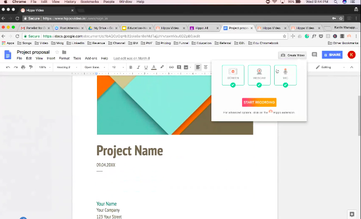Open the Bookmarks menu in macOS menu bar
Screen dimensions: 361x219
point(90,2)
